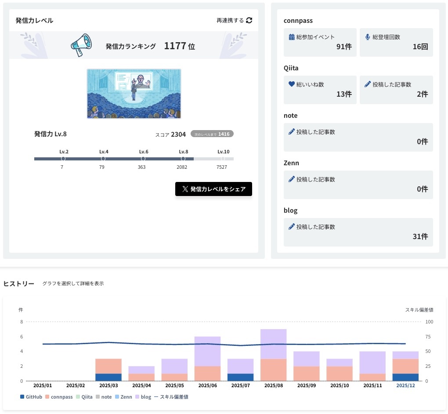Click the microphone icon for 総登壇回数
This screenshot has height=414, width=448.
(x=368, y=37)
